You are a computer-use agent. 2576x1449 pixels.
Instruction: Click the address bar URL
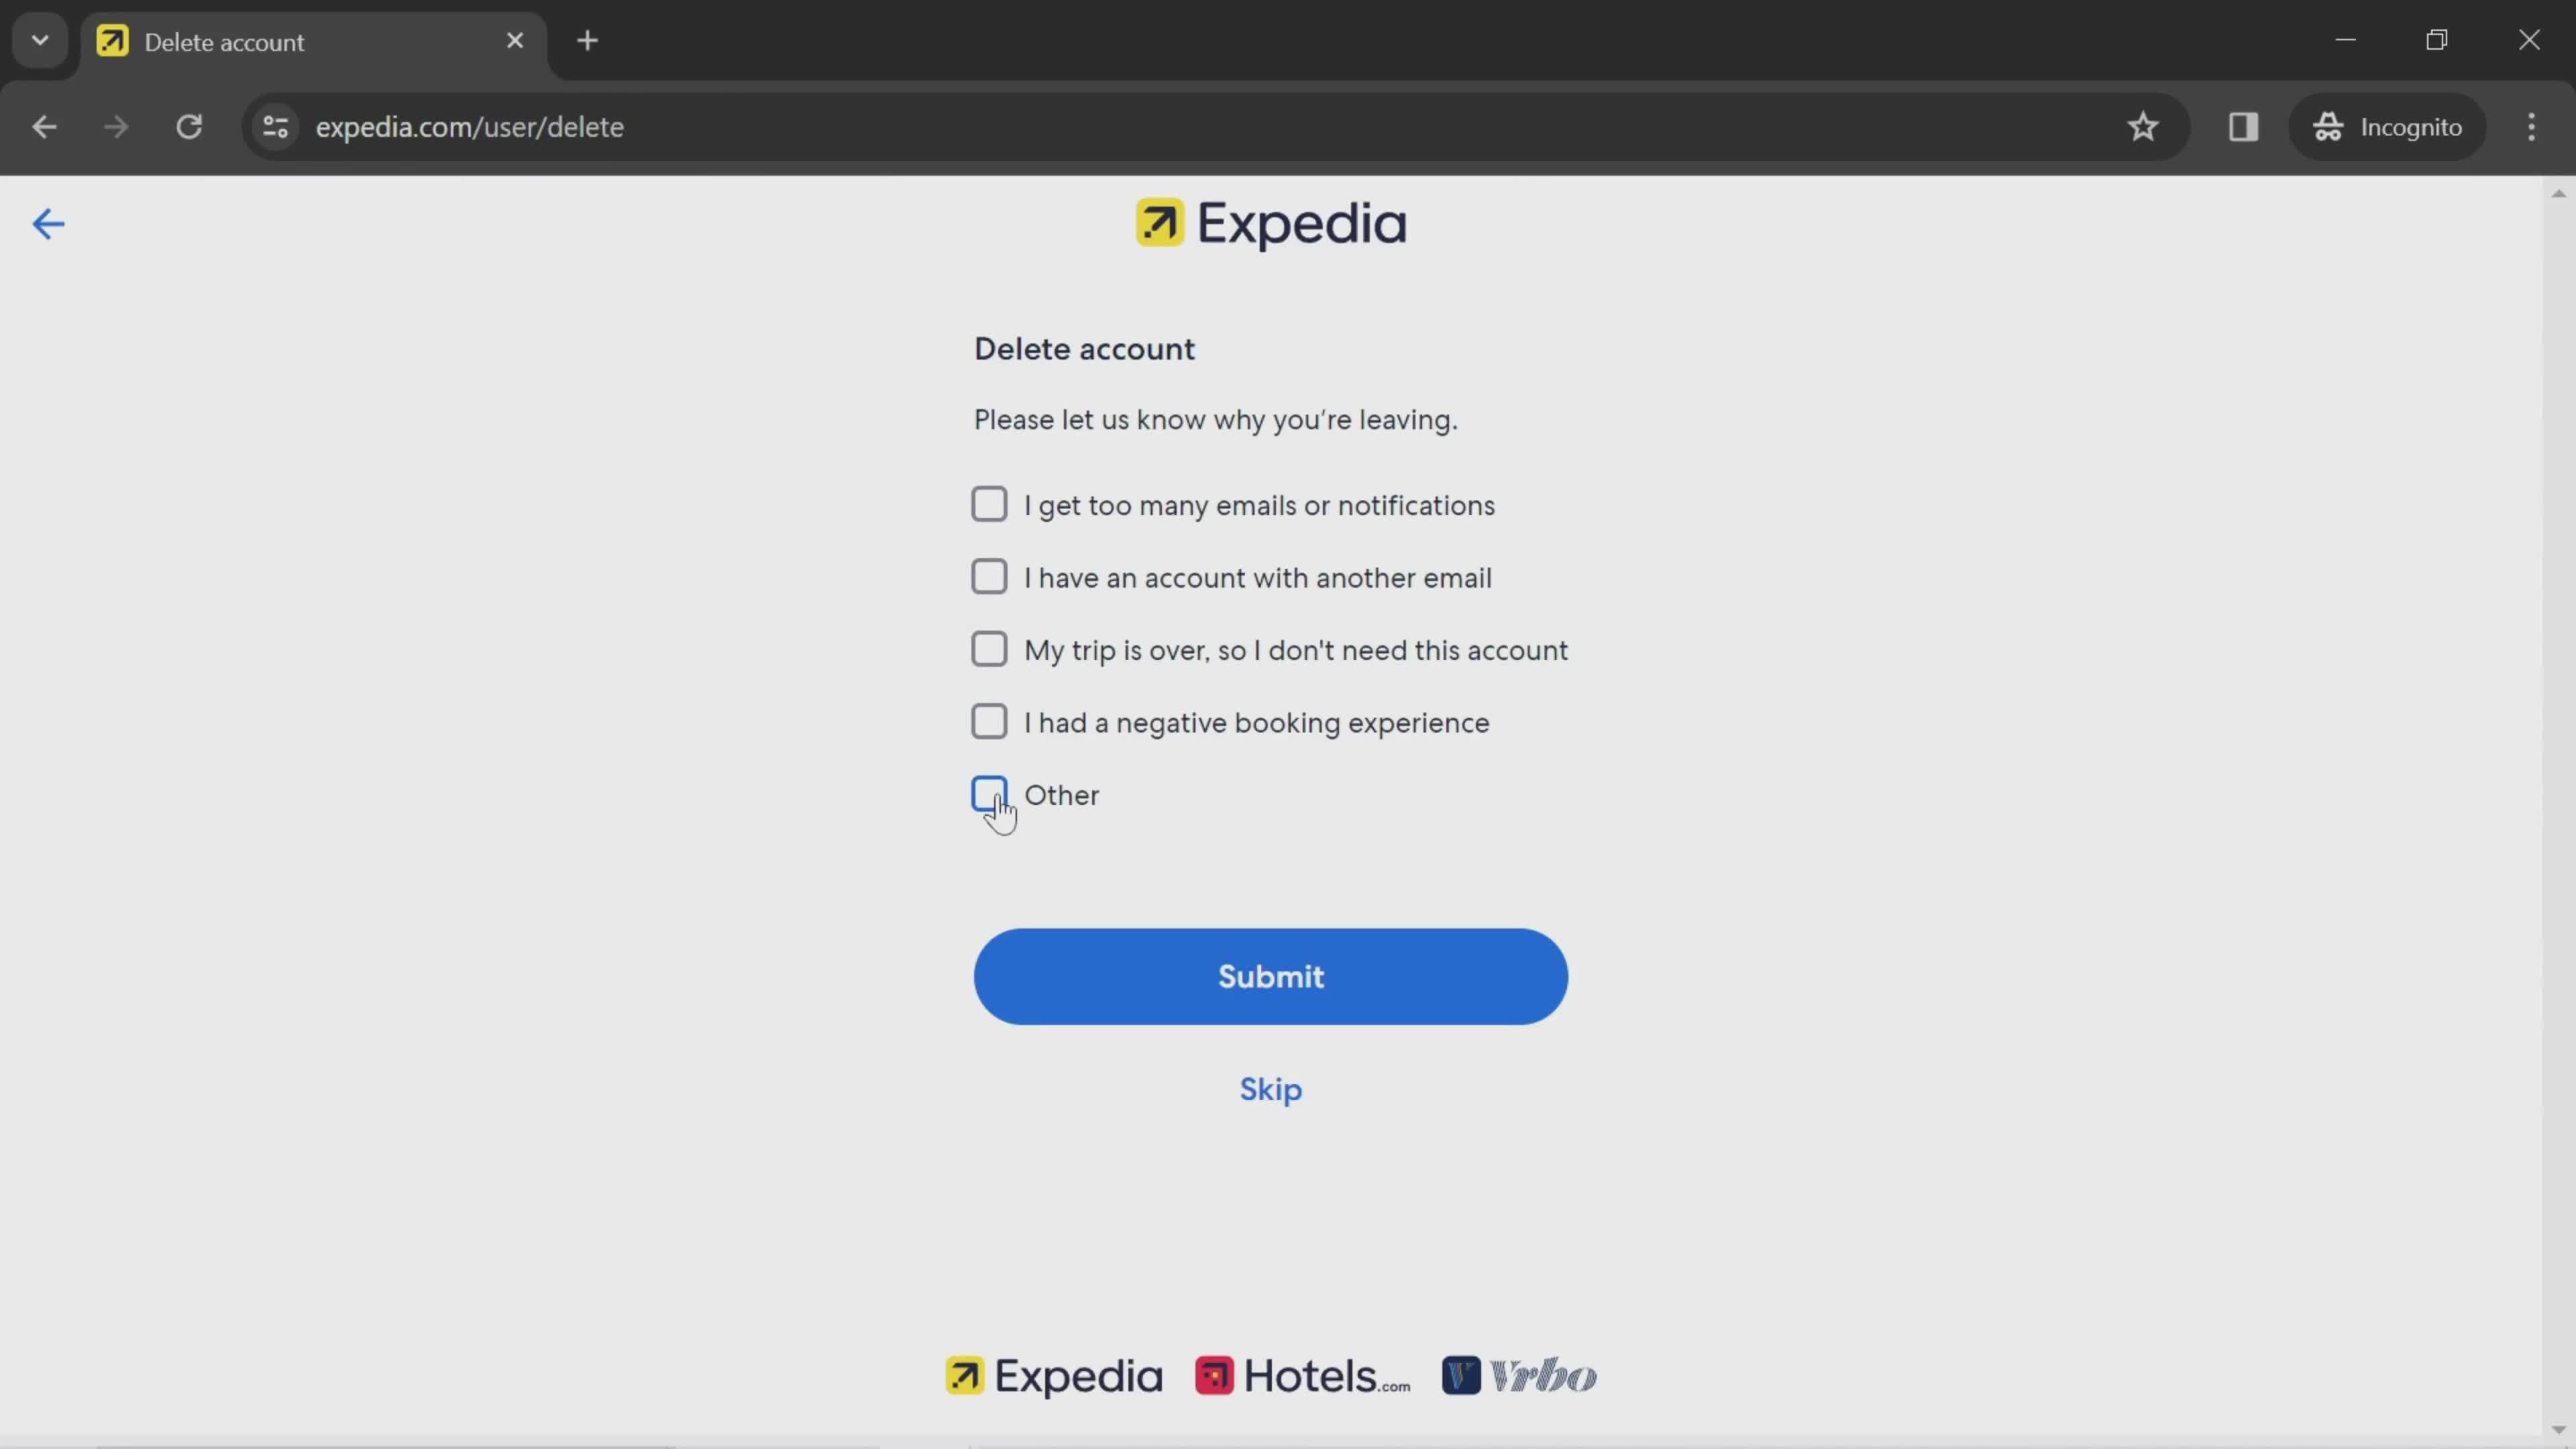(x=470, y=127)
